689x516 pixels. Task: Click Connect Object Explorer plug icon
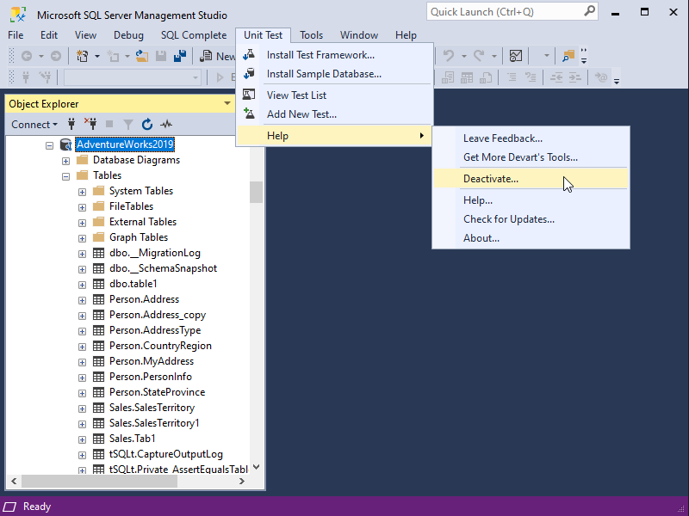point(71,124)
